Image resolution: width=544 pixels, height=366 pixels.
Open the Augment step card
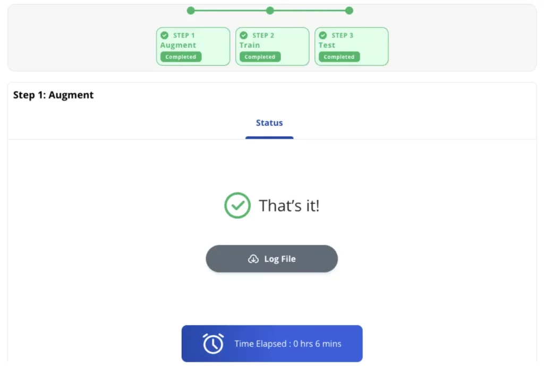click(193, 46)
